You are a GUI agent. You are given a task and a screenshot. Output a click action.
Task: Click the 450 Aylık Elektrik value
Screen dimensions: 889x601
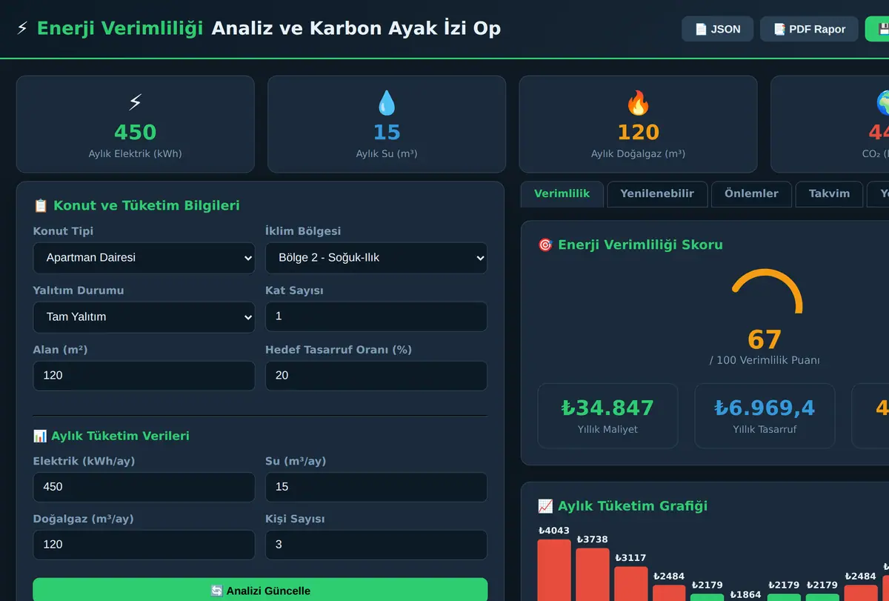tap(135, 133)
